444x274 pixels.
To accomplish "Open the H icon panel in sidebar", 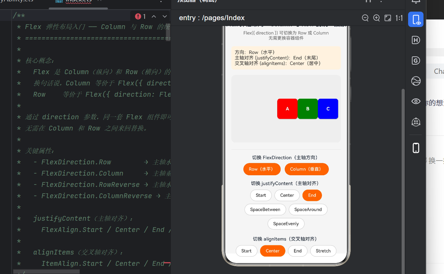I will 416,40.
